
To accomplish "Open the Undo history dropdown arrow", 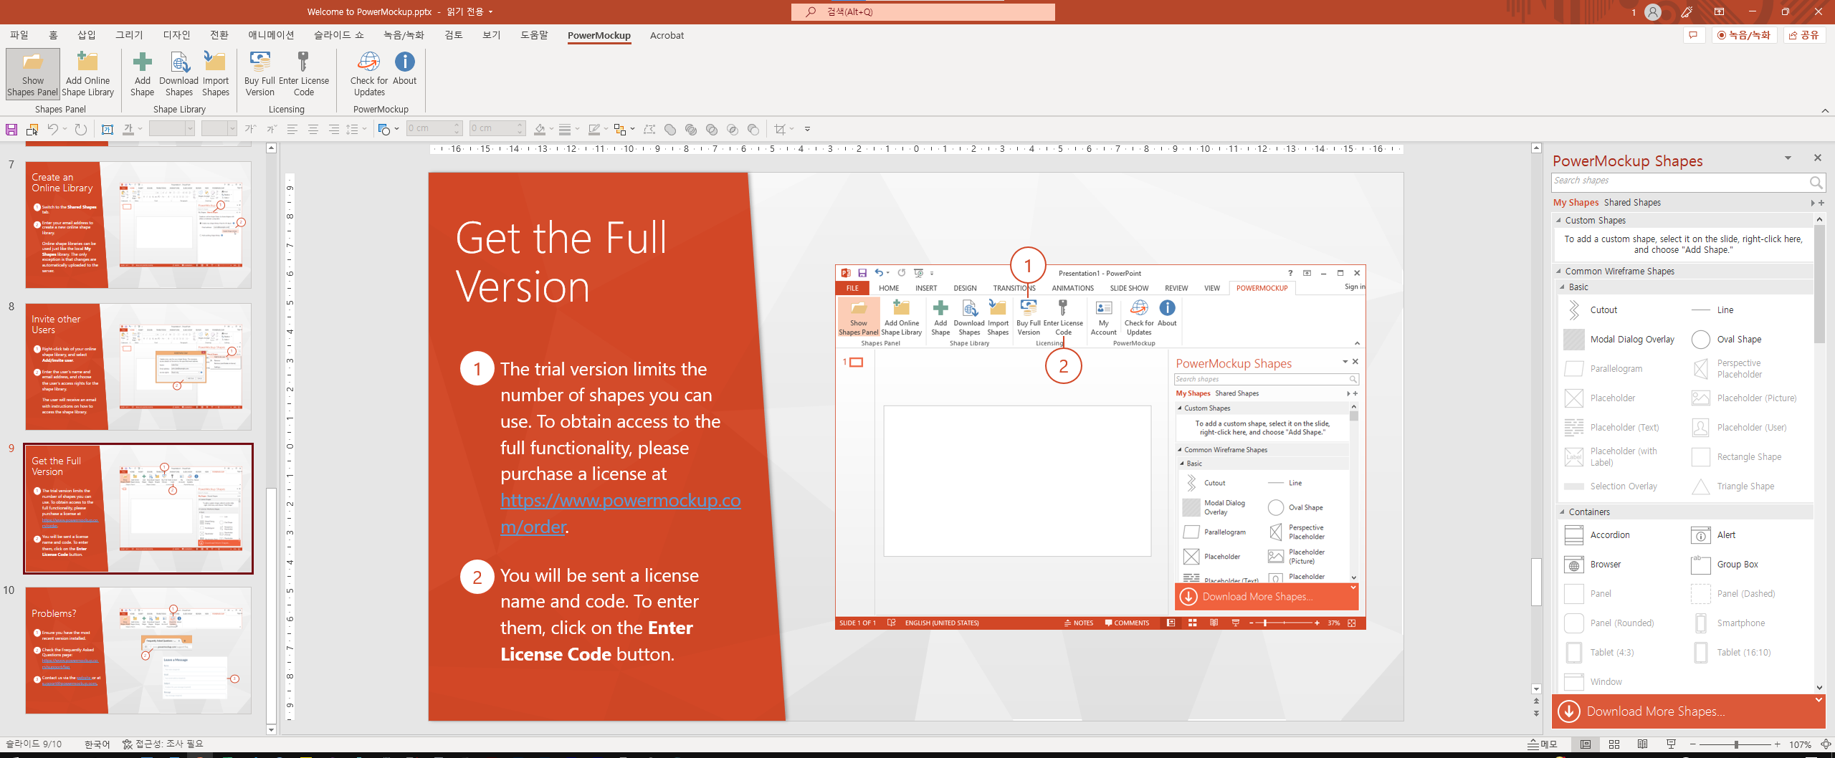I will [65, 130].
